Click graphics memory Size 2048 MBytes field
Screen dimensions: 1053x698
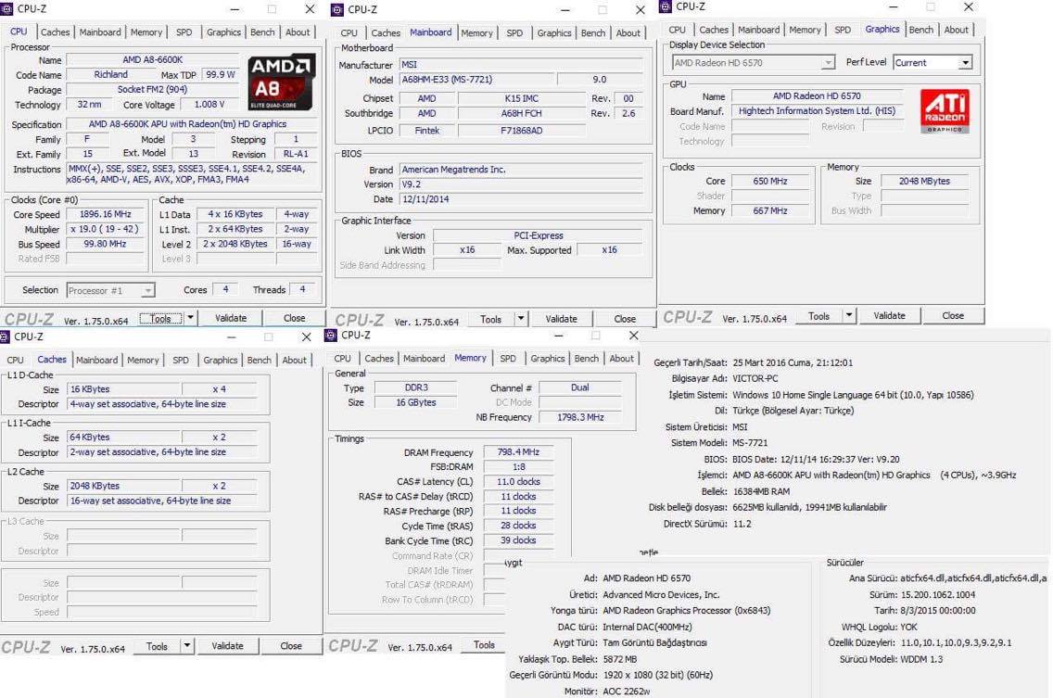point(924,181)
